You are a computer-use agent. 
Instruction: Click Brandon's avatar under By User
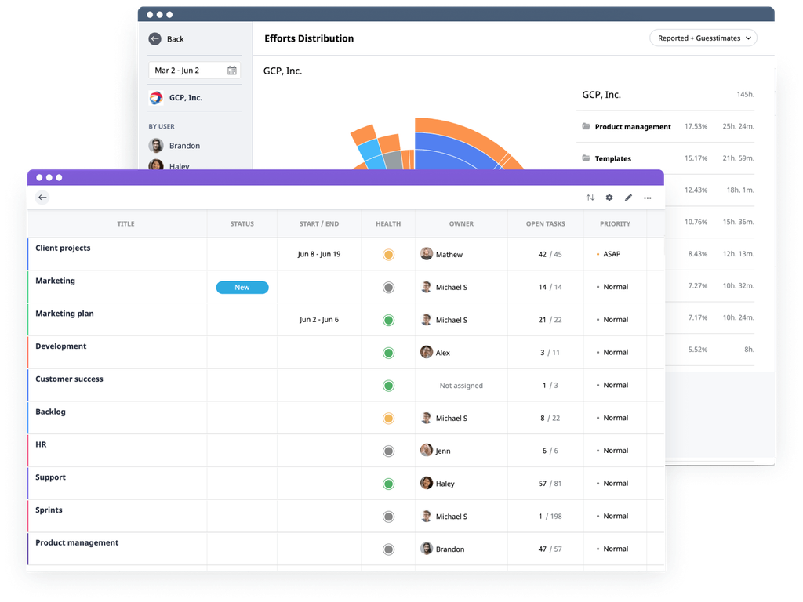click(156, 145)
